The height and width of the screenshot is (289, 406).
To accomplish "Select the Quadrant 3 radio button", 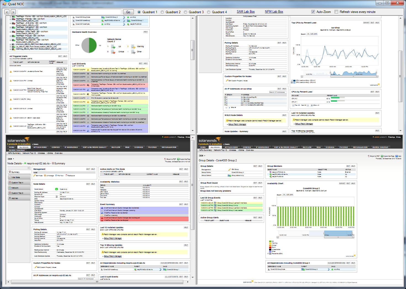I will pos(185,12).
